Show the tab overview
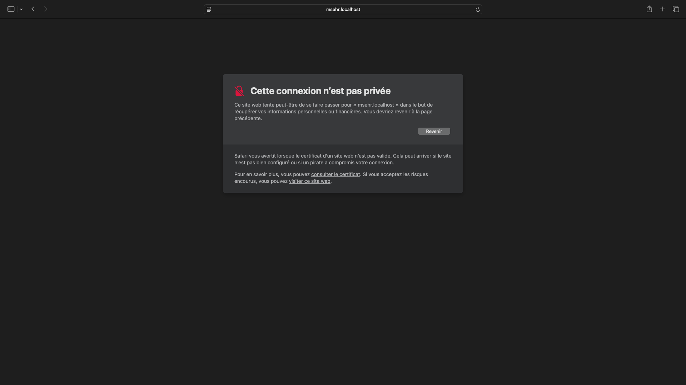The width and height of the screenshot is (686, 385). click(676, 9)
